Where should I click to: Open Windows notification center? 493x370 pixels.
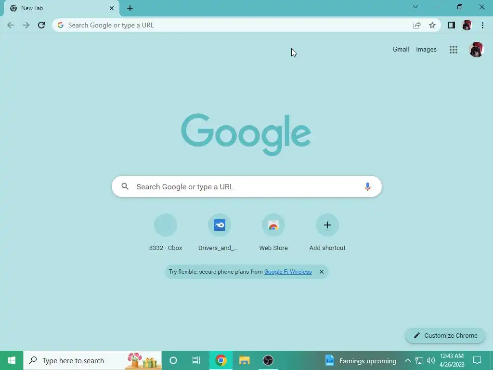(477, 360)
